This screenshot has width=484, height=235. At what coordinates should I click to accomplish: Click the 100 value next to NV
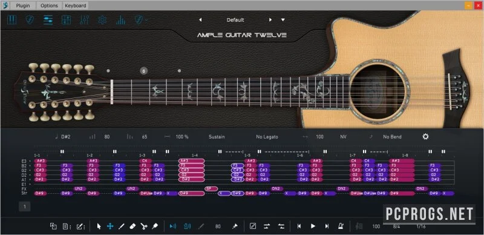coord(319,137)
